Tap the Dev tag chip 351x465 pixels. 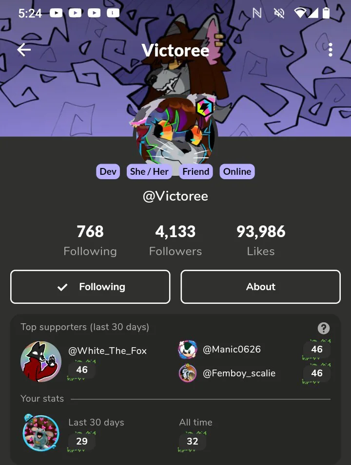[x=108, y=171]
